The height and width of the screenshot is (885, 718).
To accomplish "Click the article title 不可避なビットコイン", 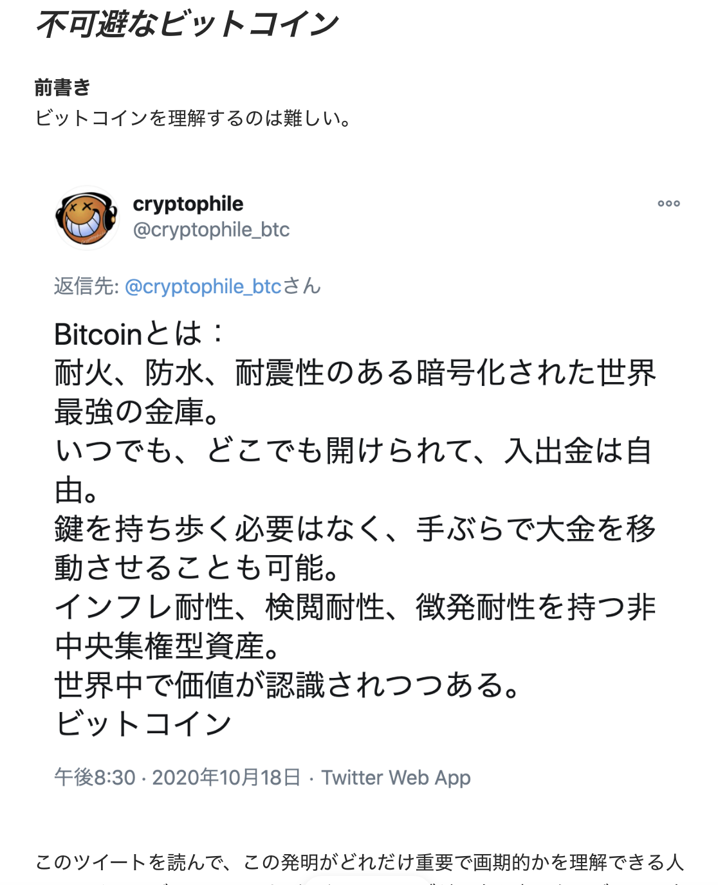I will click(x=187, y=25).
